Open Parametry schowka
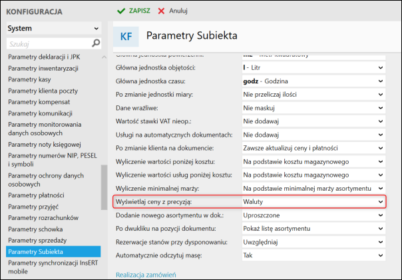 point(35,229)
